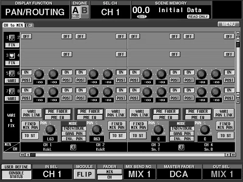Viewport: 243px width, 182px height.
Task: Click the MODULE FLIP button
Action: [84, 174]
